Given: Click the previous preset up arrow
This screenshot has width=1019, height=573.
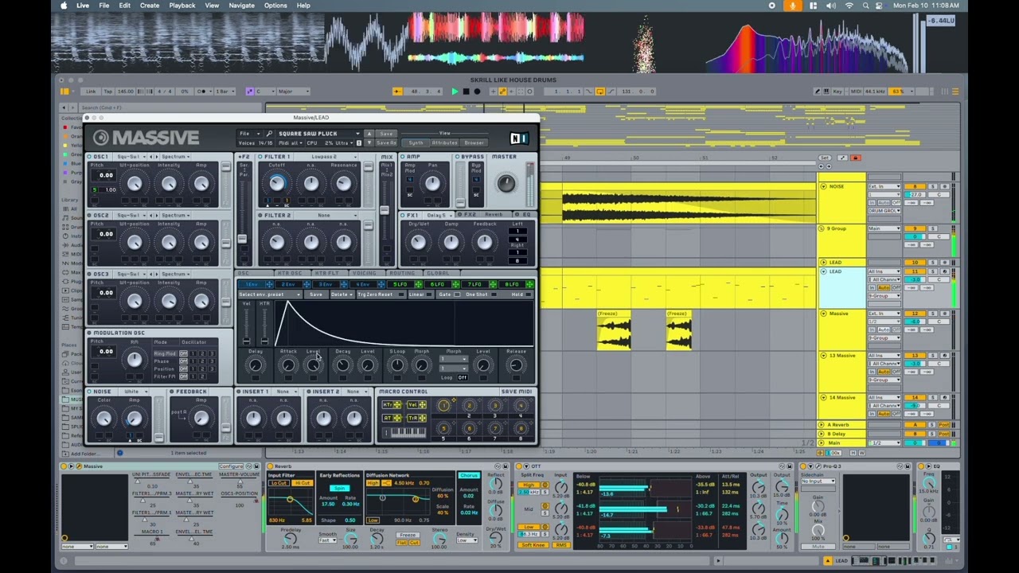Looking at the screenshot, I should [369, 132].
